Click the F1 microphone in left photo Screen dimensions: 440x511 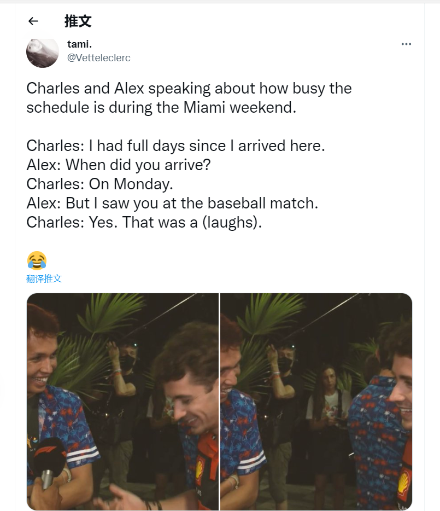48,457
